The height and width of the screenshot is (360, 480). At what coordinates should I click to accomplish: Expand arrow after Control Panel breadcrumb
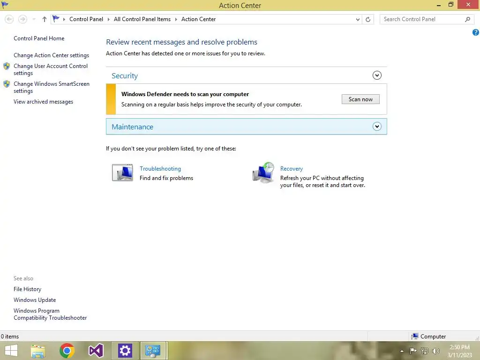tap(108, 19)
